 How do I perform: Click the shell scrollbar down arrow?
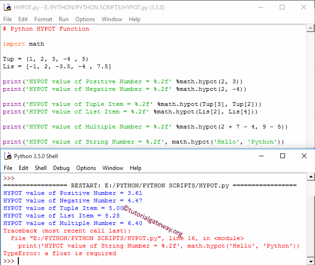pyautogui.click(x=311, y=261)
